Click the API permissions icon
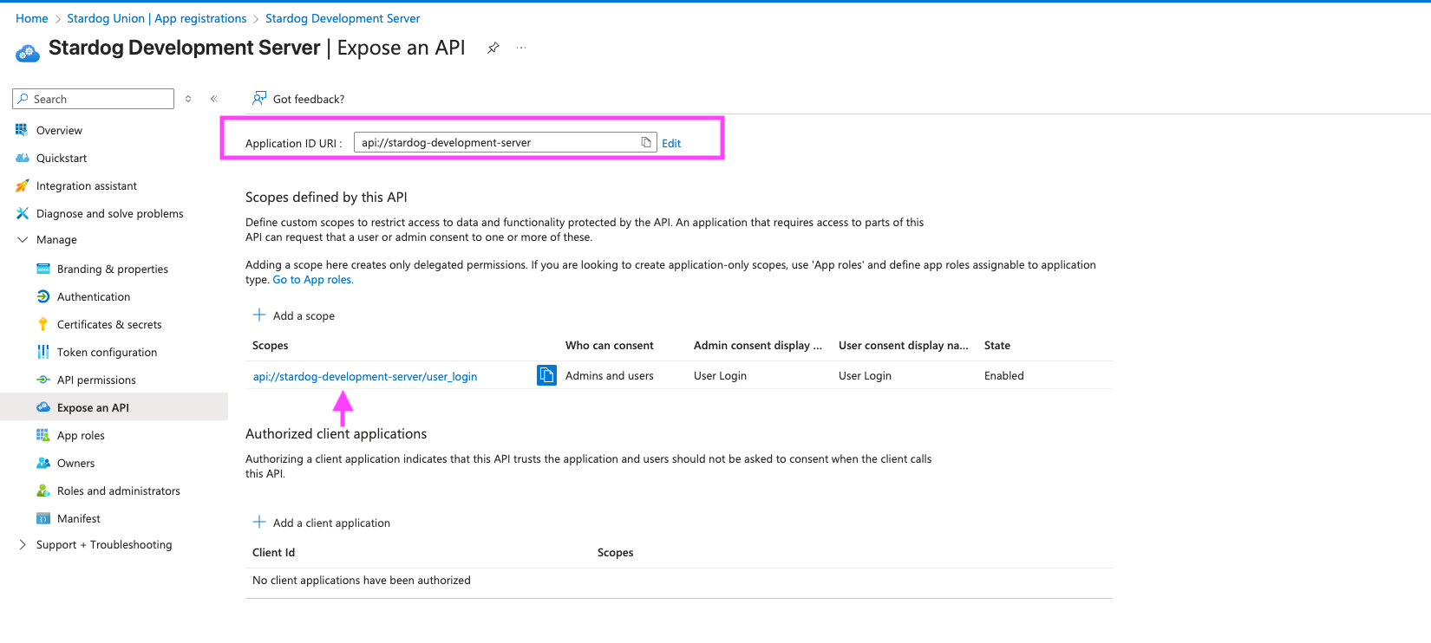Image resolution: width=1431 pixels, height=643 pixels. pos(43,380)
